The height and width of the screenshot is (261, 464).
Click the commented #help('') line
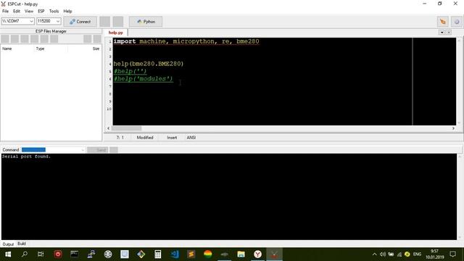click(130, 71)
